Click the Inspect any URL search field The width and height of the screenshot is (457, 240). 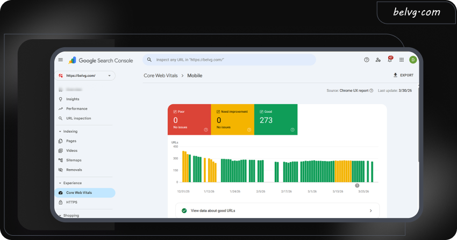tap(229, 60)
